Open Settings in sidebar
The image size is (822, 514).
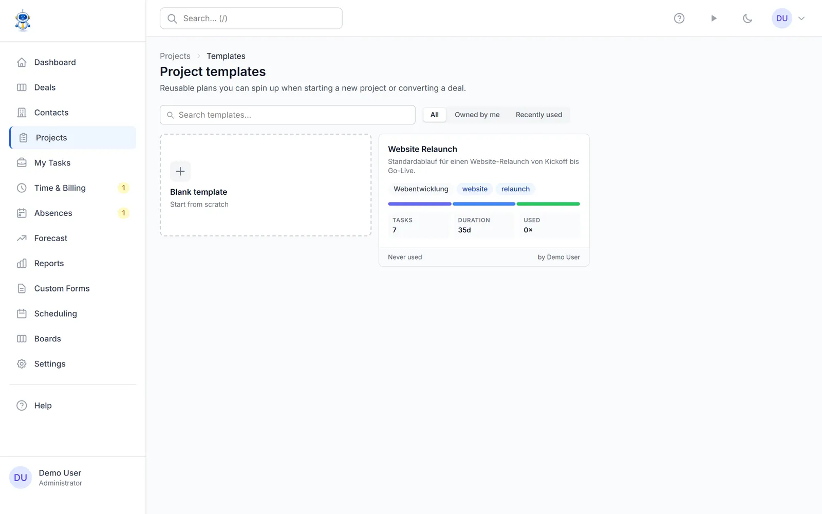(73, 364)
